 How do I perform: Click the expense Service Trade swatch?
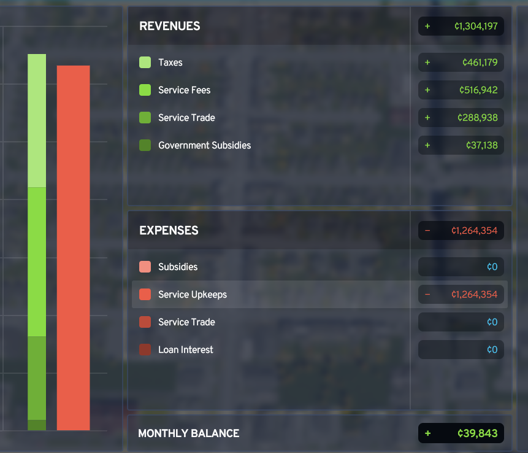[x=145, y=322]
